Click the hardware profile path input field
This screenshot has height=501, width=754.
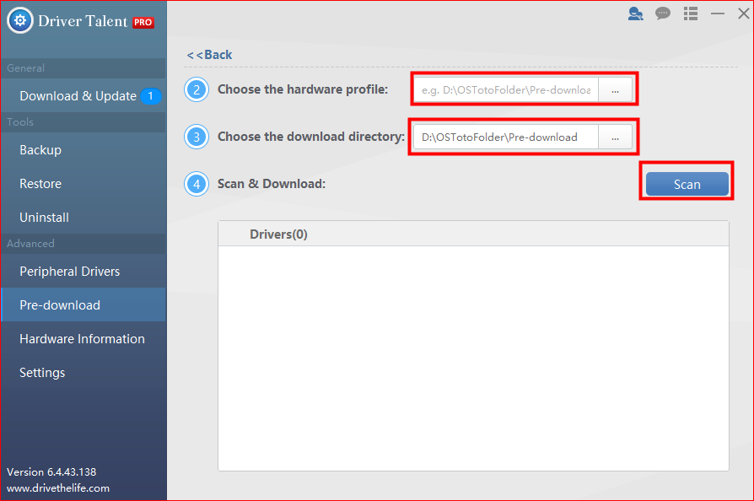(506, 90)
